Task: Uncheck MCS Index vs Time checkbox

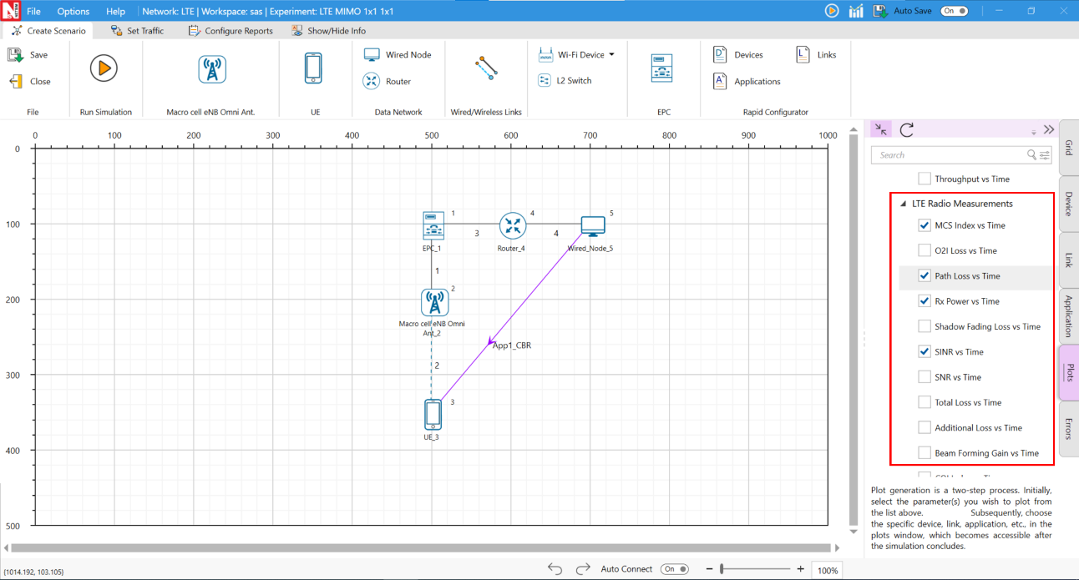Action: [924, 225]
